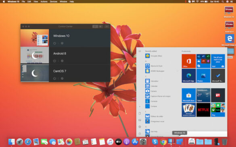The height and width of the screenshot is (147, 236).
Task: Open App Store from the Dock
Action: click(135, 142)
